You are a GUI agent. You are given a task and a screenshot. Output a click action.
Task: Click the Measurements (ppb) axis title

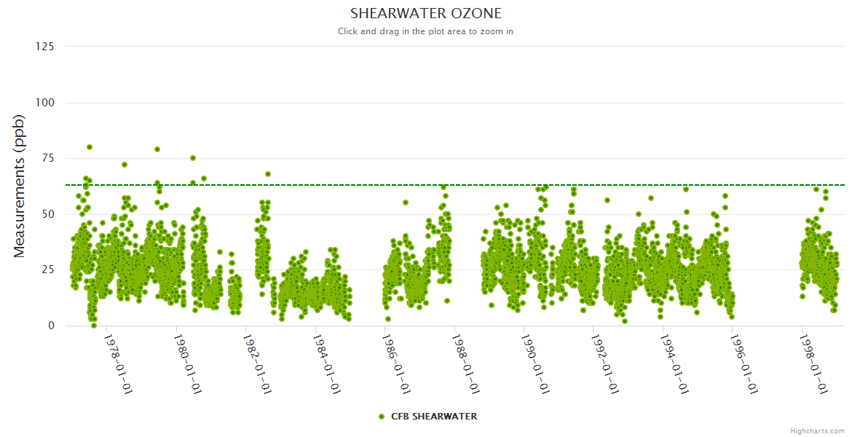point(20,186)
